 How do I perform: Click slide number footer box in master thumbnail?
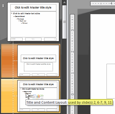[50, 39]
